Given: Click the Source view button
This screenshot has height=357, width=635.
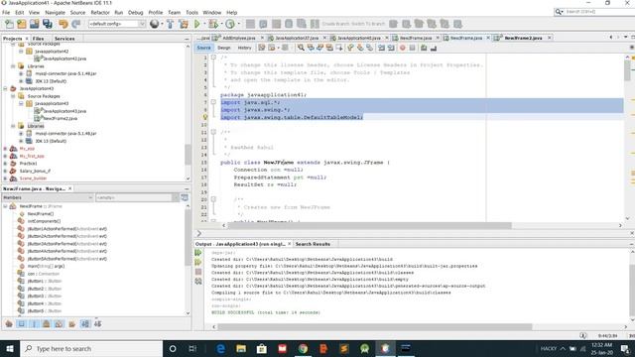Looking at the screenshot, I should pyautogui.click(x=203, y=48).
